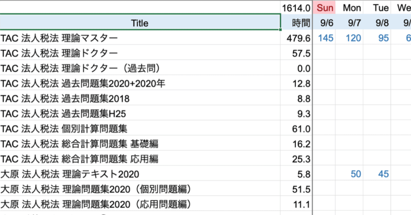Select the Monday value 50
This screenshot has width=411, height=215.
pos(349,174)
